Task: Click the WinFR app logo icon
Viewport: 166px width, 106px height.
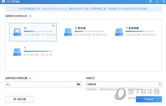Action: [3, 1]
